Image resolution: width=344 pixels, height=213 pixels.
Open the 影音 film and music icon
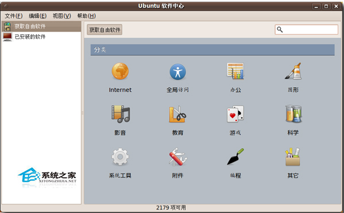120,114
